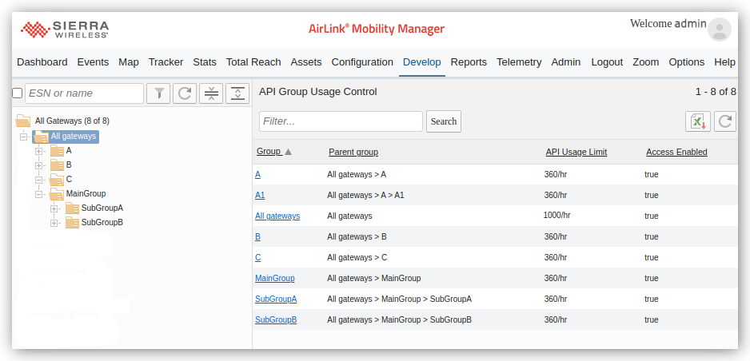Viewport: 750px width, 361px height.
Task: Click the collapse all tree icon
Action: [x=211, y=93]
